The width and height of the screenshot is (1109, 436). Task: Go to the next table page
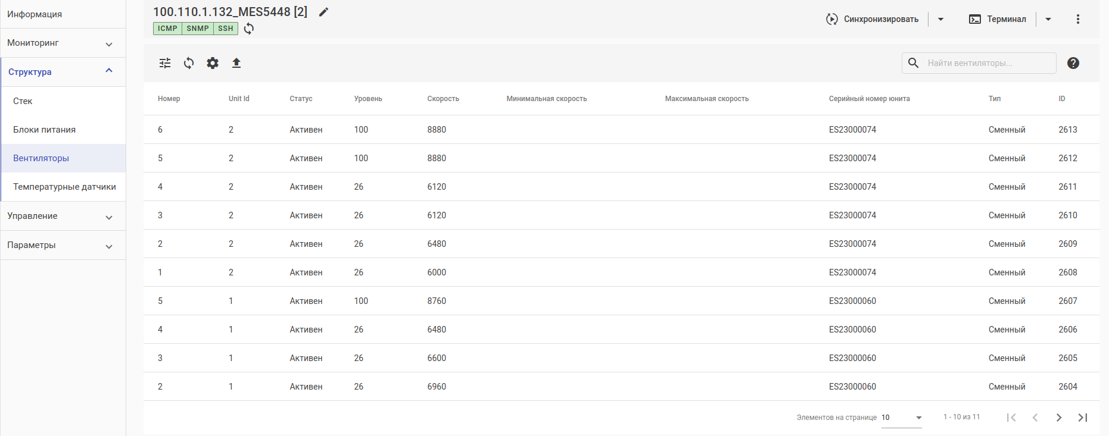[x=1059, y=418]
